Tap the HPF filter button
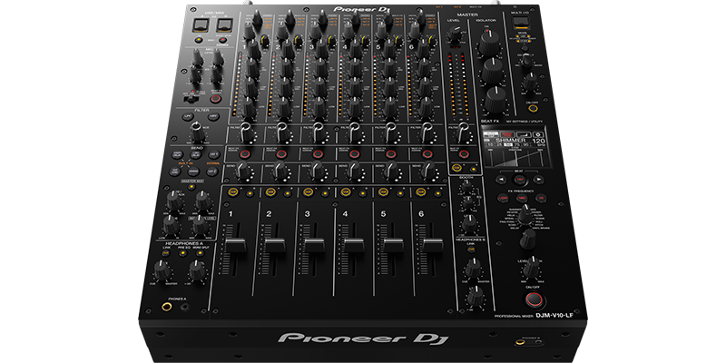This screenshot has height=363, width=726. [x=213, y=117]
